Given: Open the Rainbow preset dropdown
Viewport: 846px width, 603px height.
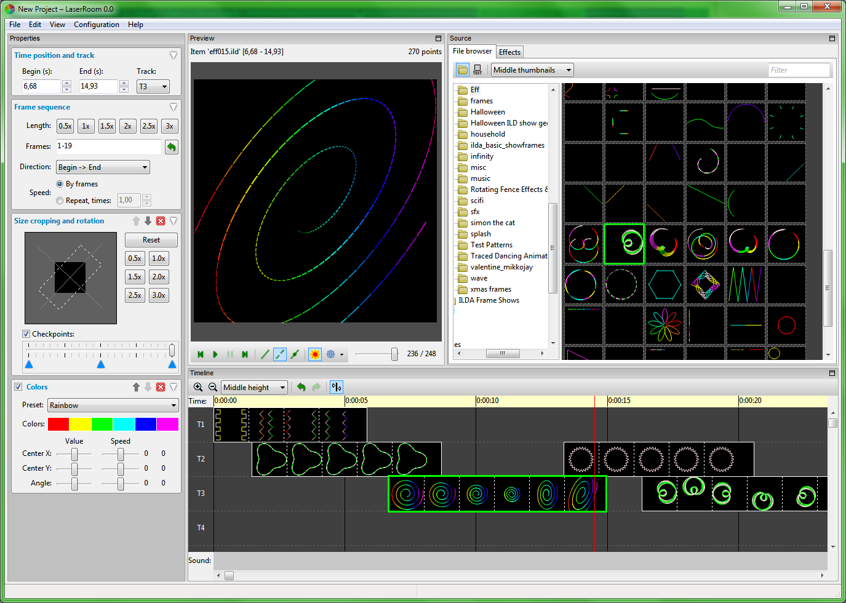Looking at the screenshot, I should pyautogui.click(x=113, y=405).
